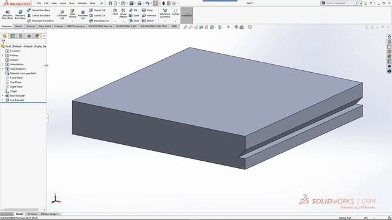Select the Mirror tool

pyautogui.click(x=148, y=21)
